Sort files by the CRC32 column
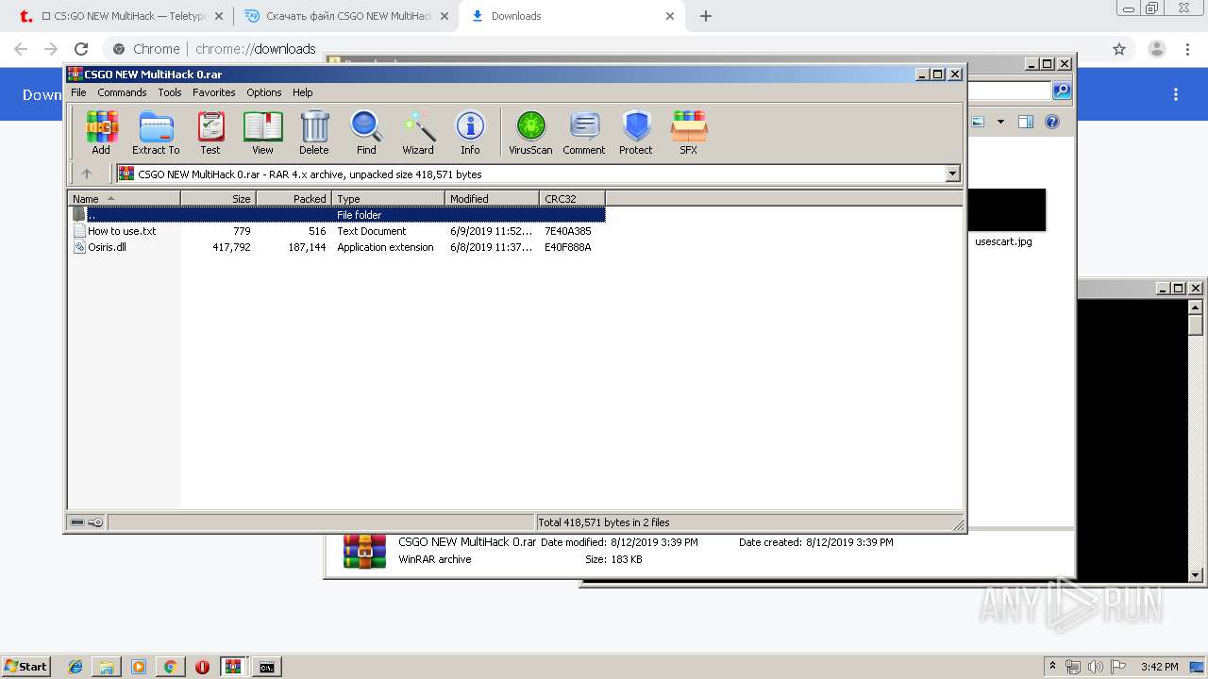 tap(572, 198)
